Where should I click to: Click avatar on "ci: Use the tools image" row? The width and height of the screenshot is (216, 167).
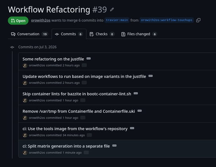click(x=25, y=135)
